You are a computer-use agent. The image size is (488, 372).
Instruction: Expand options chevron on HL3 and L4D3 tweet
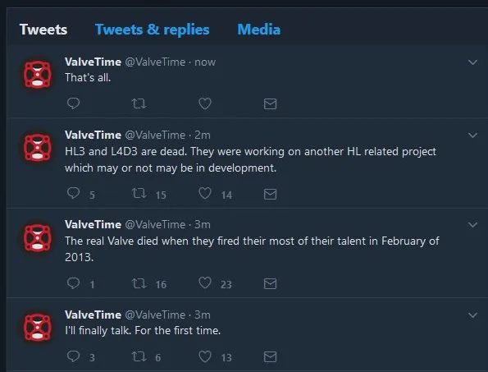472,135
